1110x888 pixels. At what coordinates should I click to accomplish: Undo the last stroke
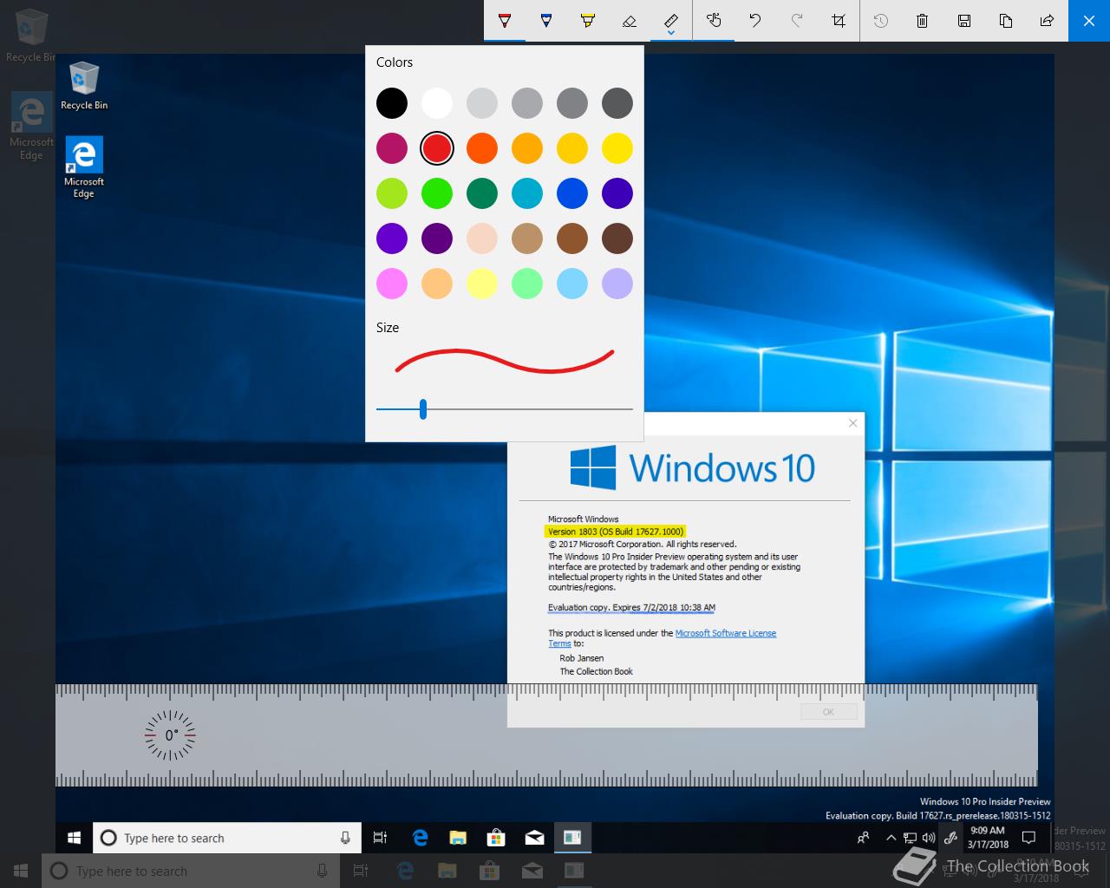point(755,20)
